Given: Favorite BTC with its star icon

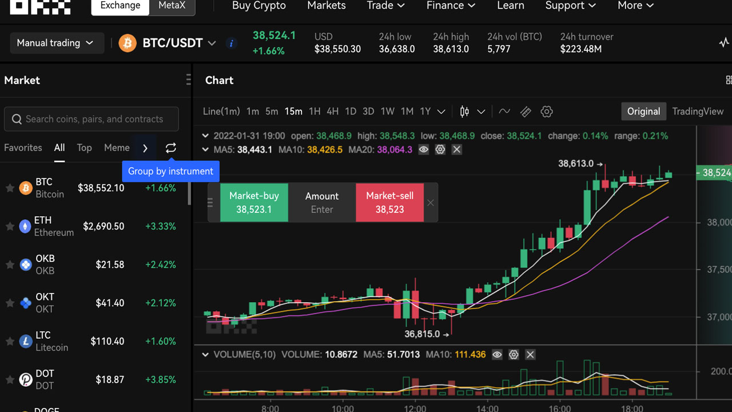Looking at the screenshot, I should click(x=9, y=188).
